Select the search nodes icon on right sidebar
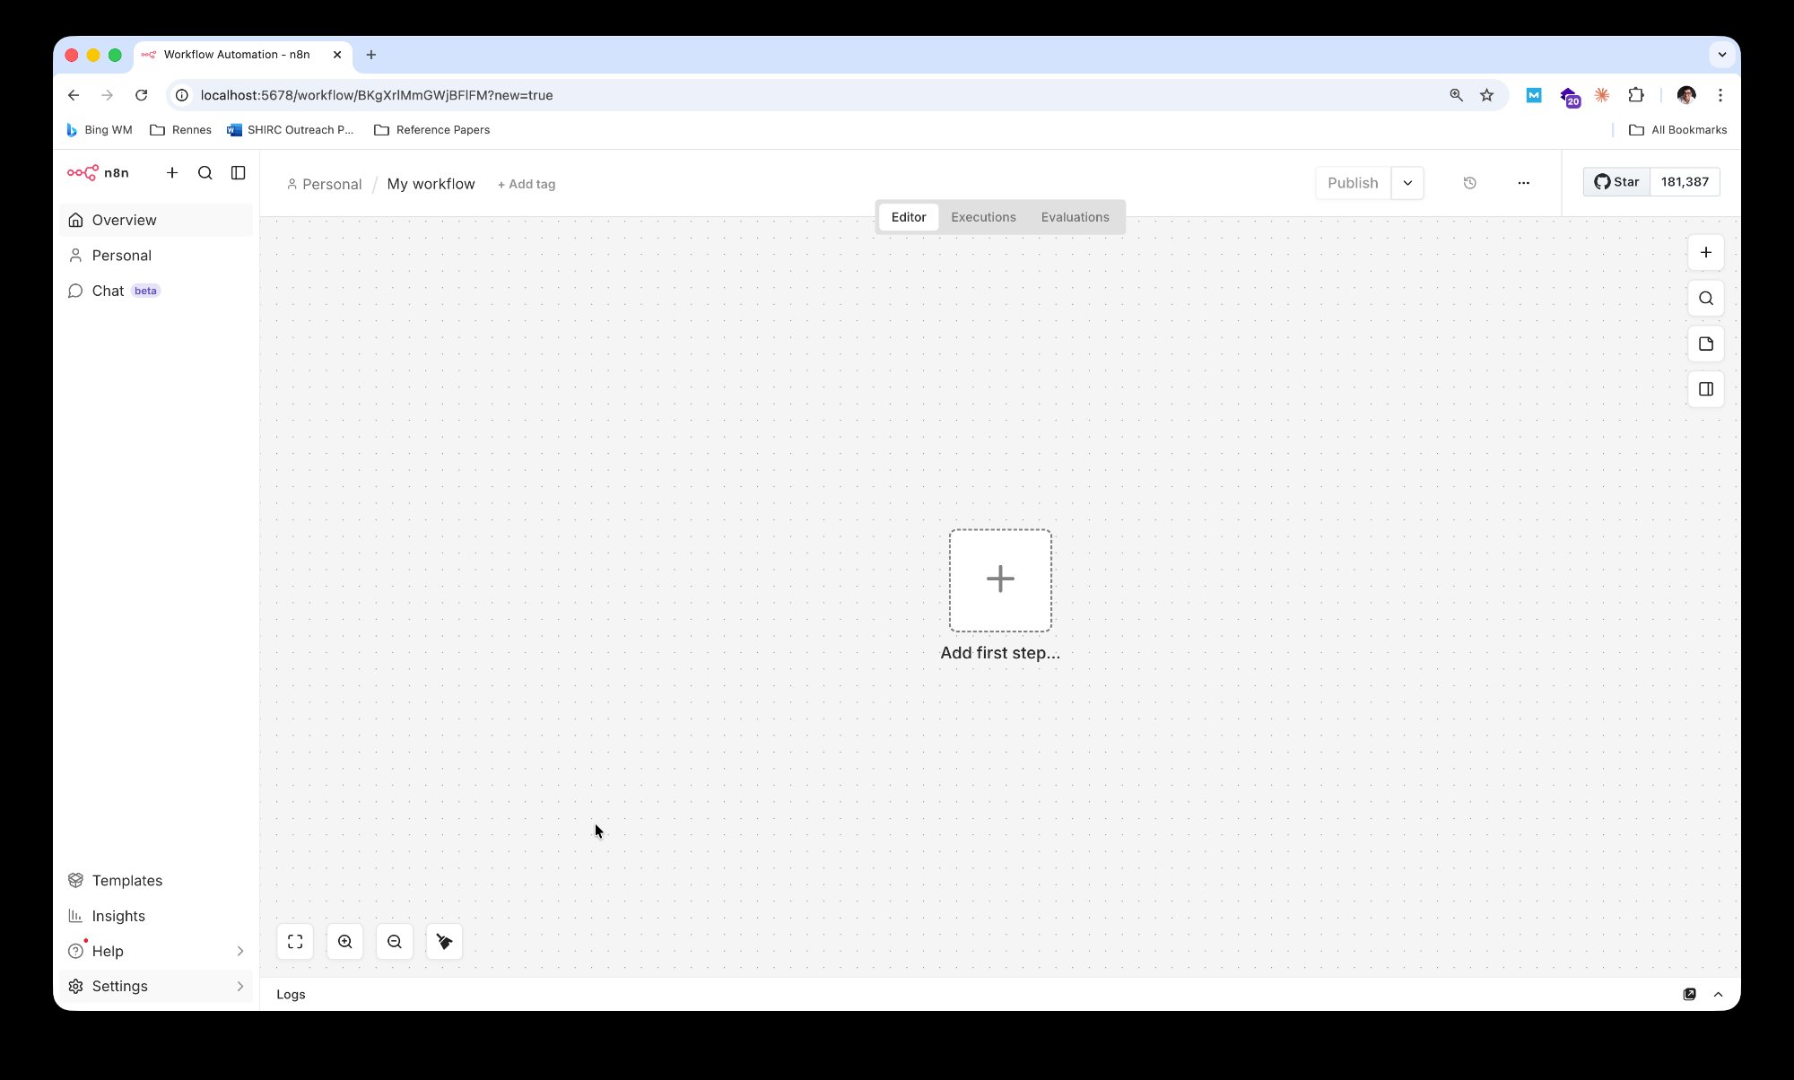The image size is (1794, 1080). [x=1705, y=298]
